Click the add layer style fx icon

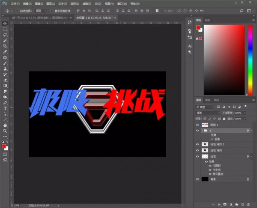click(218, 205)
